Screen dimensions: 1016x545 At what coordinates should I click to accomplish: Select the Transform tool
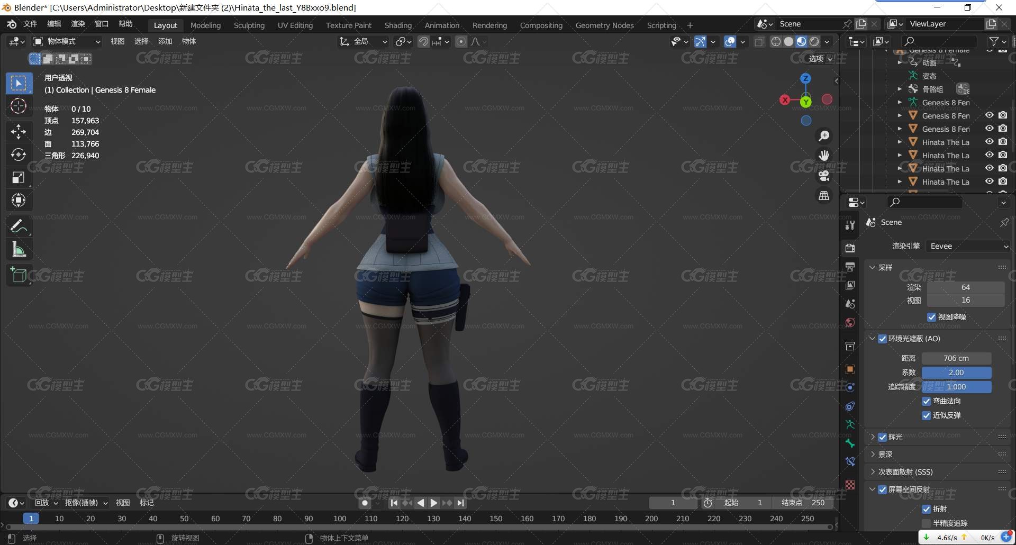click(x=19, y=201)
